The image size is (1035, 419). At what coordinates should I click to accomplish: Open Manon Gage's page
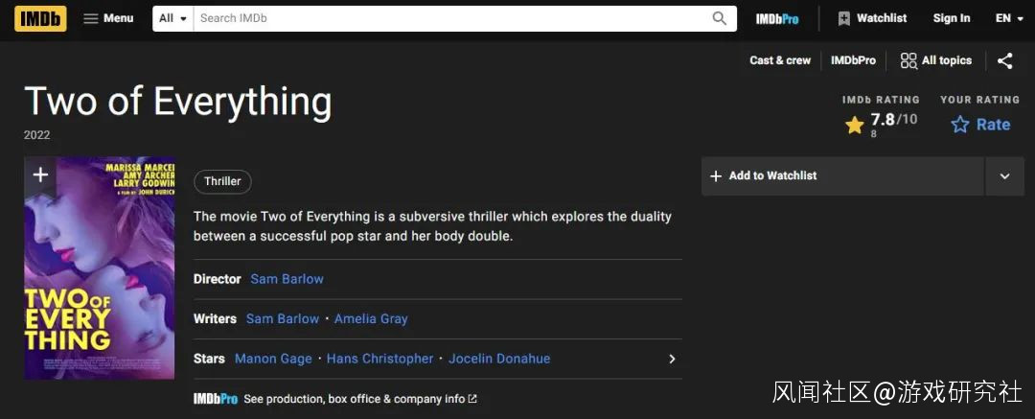273,359
